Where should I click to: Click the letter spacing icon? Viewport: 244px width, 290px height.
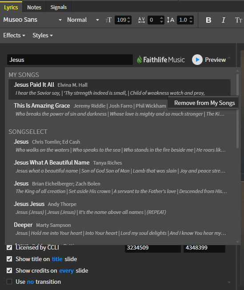[141, 20]
